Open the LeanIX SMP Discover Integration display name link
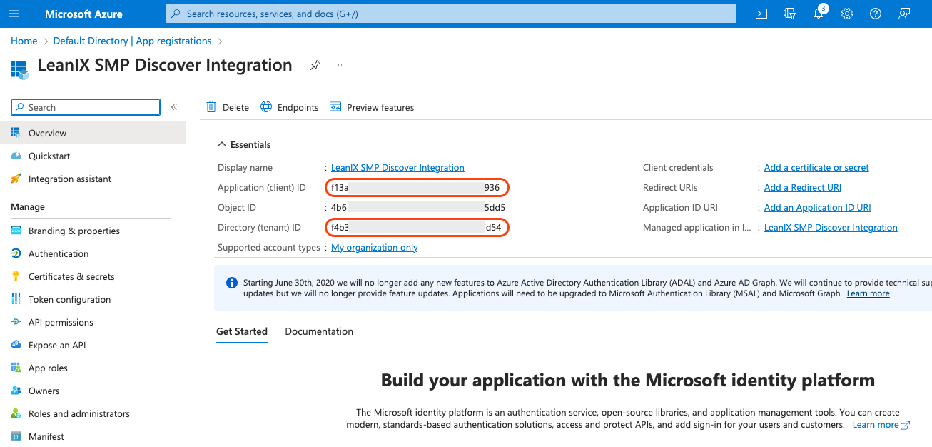932x447 pixels. point(397,168)
